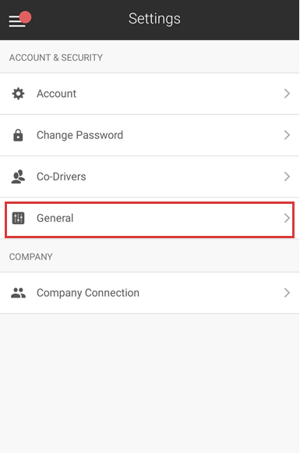Expand the Change Password chevron arrow
Image resolution: width=300 pixels, height=453 pixels.
point(287,135)
